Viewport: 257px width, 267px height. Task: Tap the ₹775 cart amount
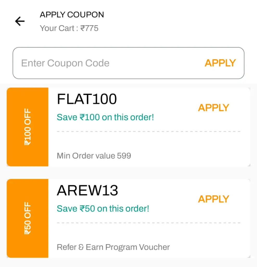click(89, 28)
